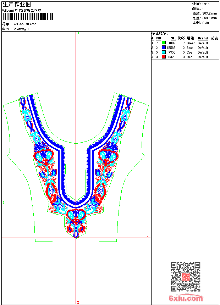The image size is (220, 305).
Task: Click the Brand column header
Action: (203, 38)
